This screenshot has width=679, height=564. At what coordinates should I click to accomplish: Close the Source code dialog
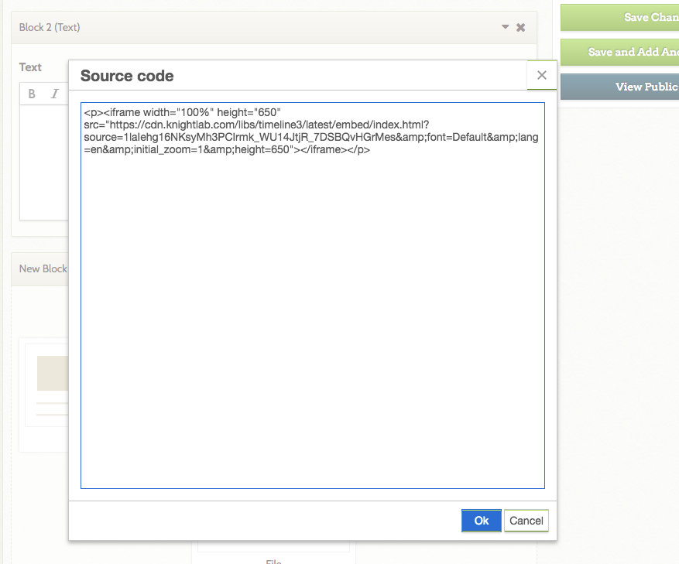point(541,75)
